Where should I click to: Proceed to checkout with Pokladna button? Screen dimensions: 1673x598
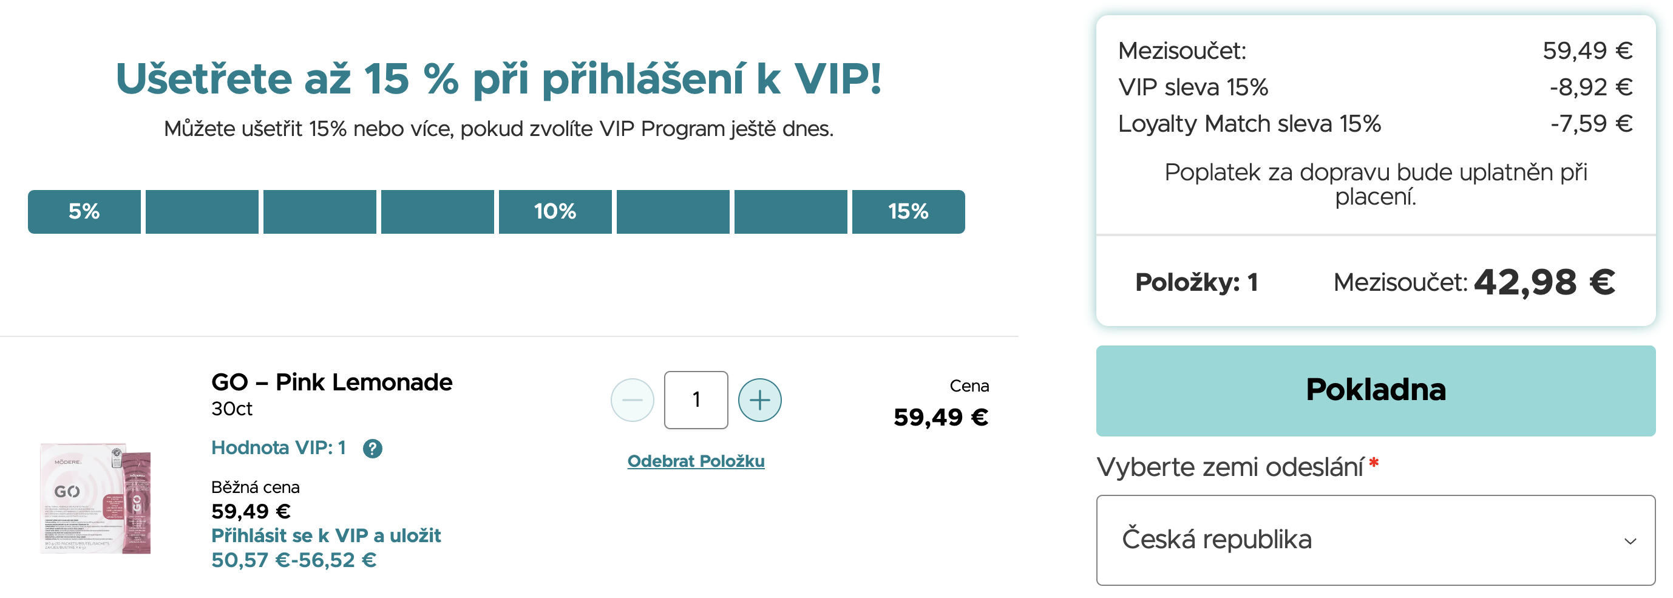[1375, 390]
